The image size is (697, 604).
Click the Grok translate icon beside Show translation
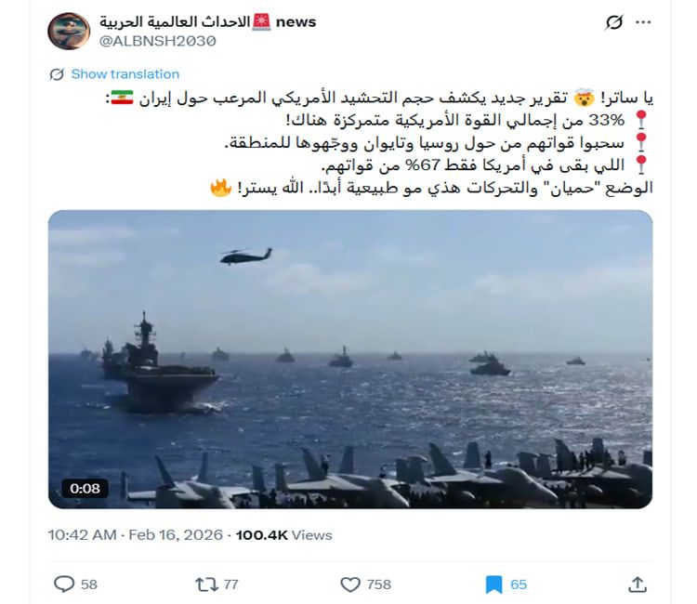pos(57,74)
